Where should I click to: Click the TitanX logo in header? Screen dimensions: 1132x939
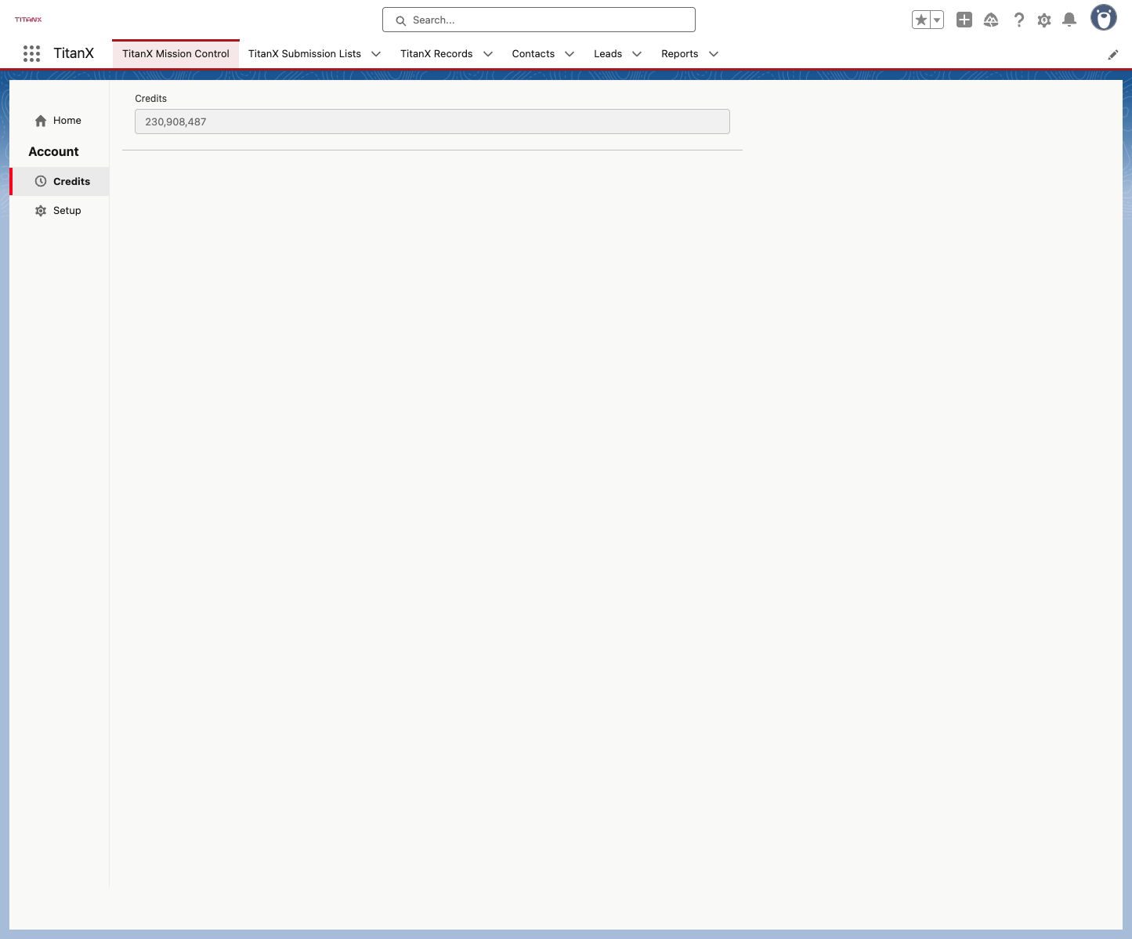[28, 20]
